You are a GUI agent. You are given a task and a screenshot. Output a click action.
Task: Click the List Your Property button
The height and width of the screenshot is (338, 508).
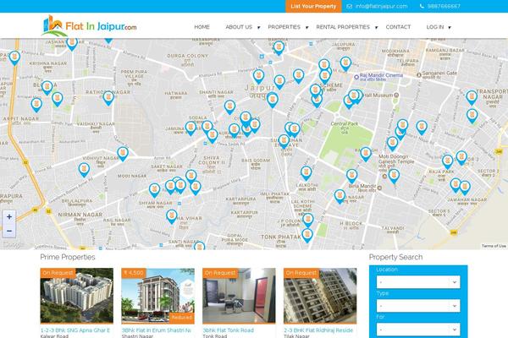click(313, 6)
